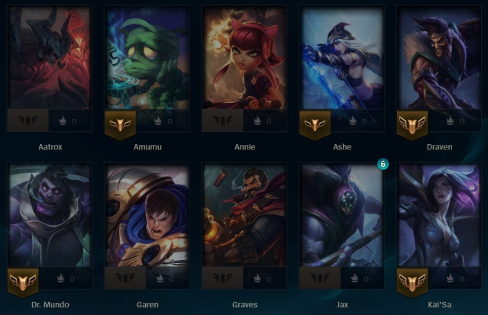Click Graves' flame token icon
The width and height of the screenshot is (488, 315).
coord(257,278)
